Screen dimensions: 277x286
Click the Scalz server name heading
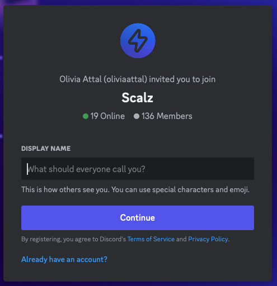138,98
